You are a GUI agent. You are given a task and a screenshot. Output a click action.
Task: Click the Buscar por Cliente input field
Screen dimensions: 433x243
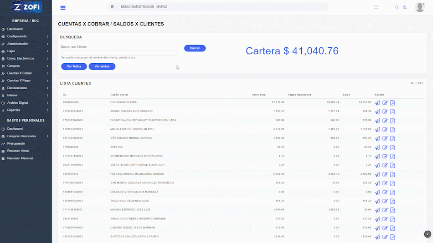click(119, 53)
